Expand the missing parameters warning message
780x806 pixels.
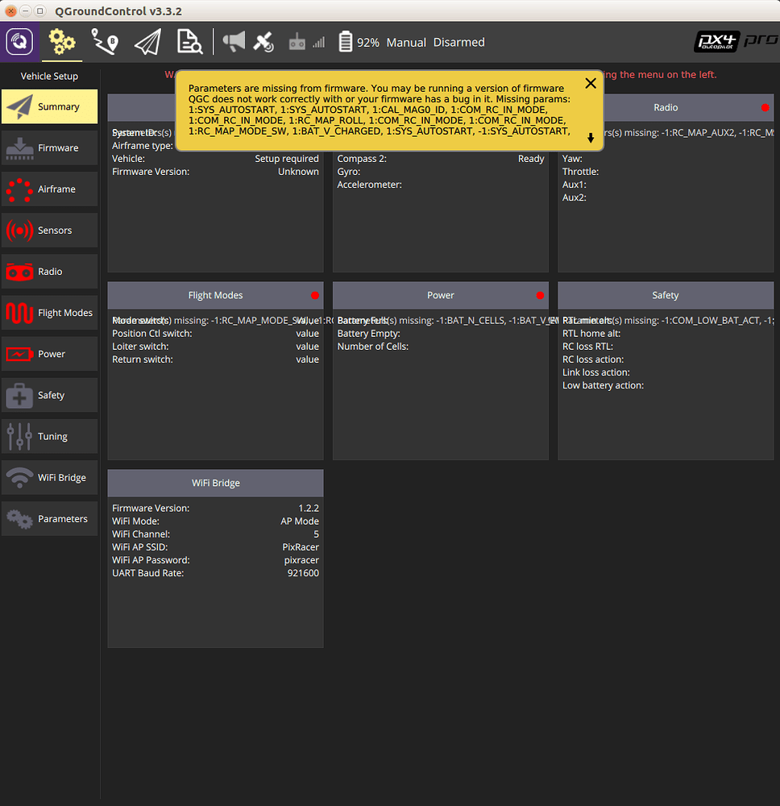point(591,138)
